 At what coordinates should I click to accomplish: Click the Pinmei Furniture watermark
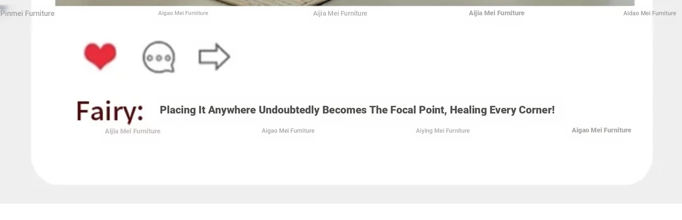27,14
